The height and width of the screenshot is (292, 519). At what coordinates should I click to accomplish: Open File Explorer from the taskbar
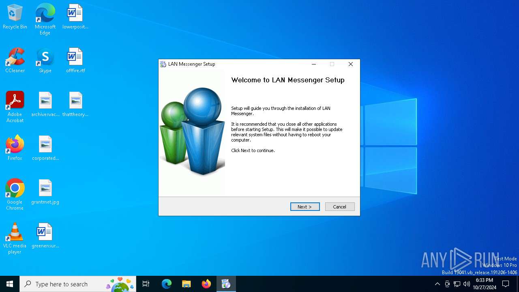186,284
